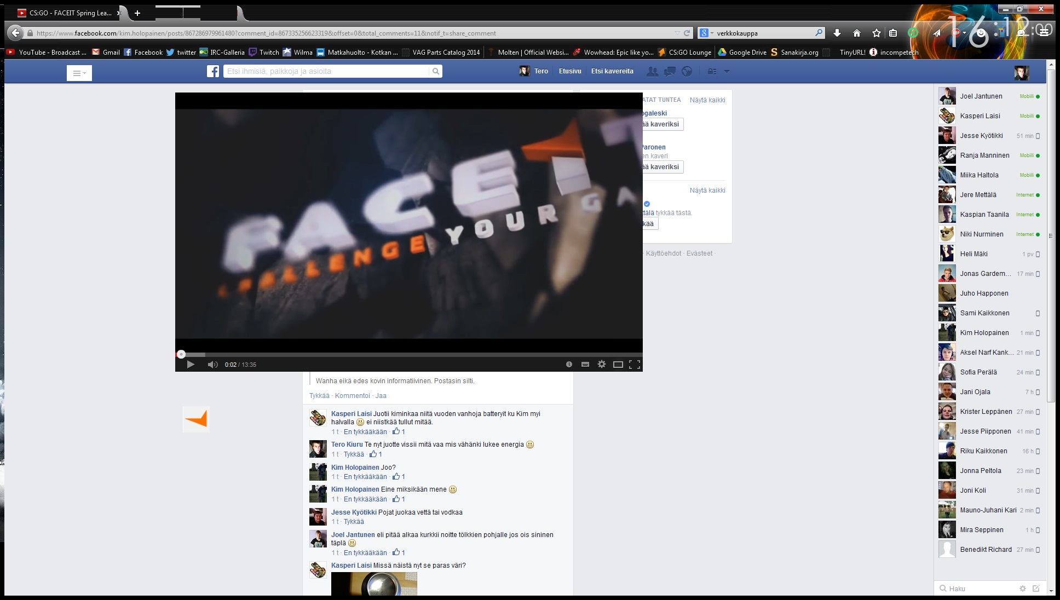Click Kommentoi under the post
The width and height of the screenshot is (1060, 600).
pos(353,396)
